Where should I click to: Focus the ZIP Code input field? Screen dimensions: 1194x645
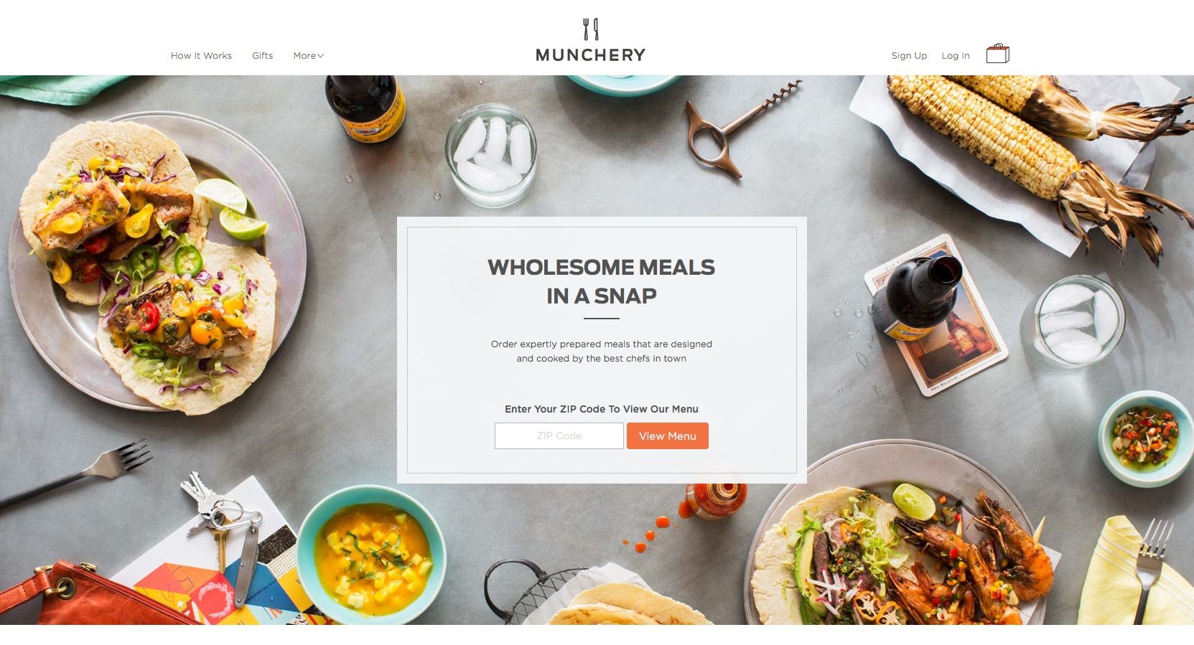pyautogui.click(x=559, y=436)
